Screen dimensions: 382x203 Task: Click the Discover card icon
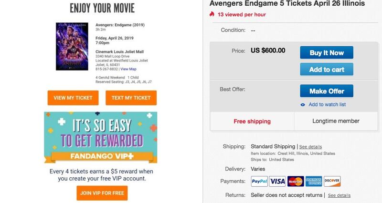coord(332,182)
